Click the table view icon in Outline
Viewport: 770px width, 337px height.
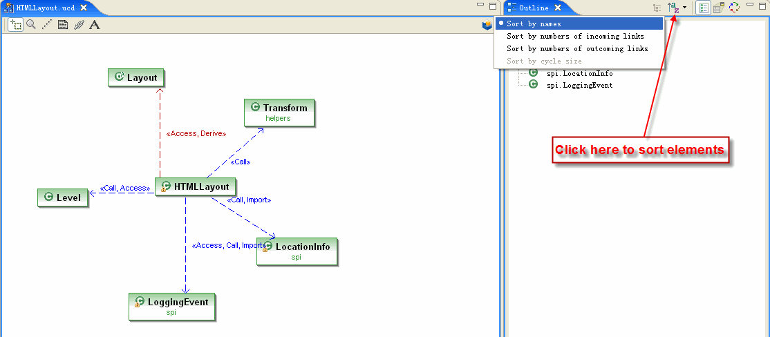coord(719,8)
